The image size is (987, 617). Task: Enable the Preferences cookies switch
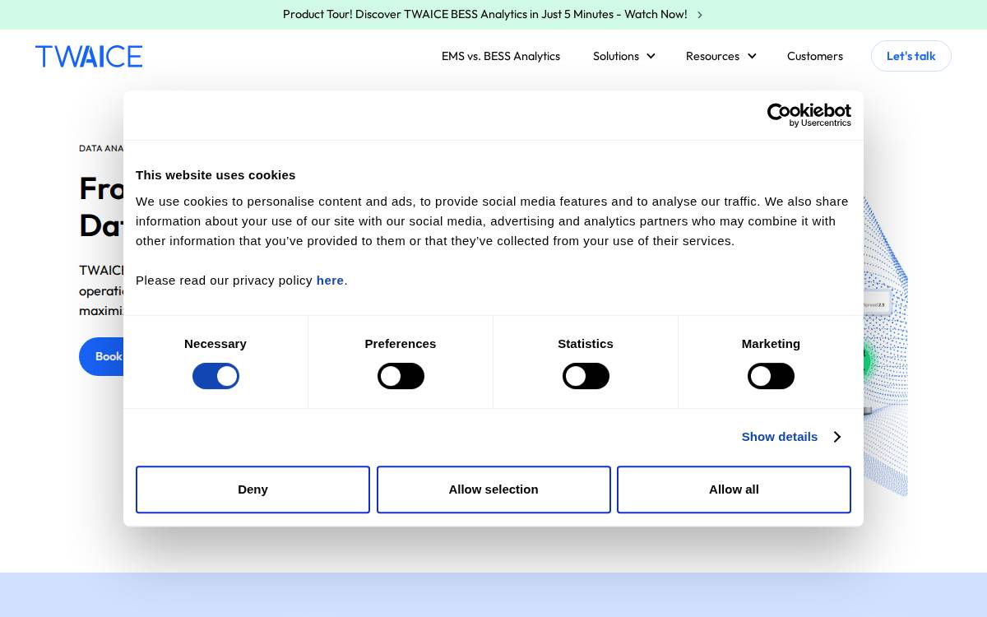(x=401, y=376)
